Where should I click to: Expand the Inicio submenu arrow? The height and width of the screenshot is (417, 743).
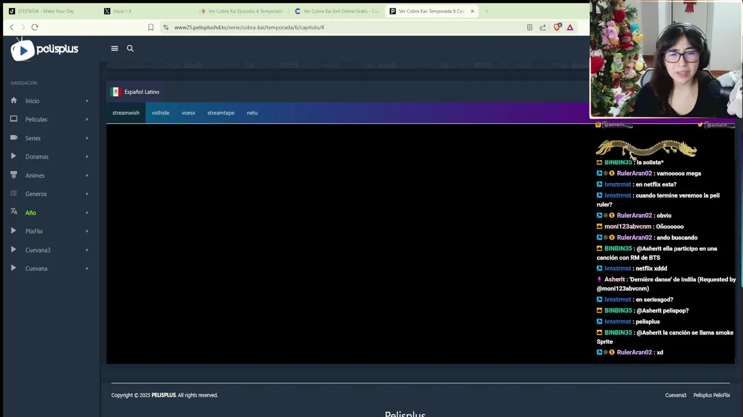87,101
